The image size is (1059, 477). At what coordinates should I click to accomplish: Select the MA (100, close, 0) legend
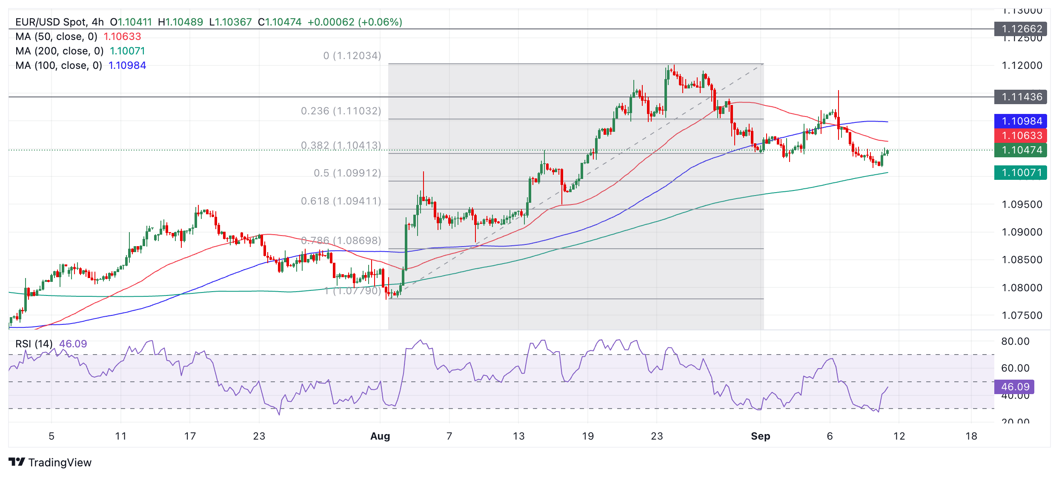click(x=59, y=65)
